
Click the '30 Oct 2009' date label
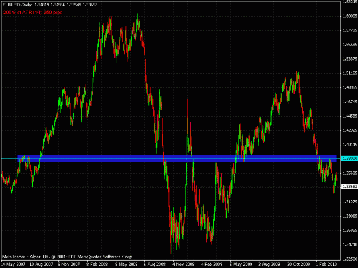point(298,264)
